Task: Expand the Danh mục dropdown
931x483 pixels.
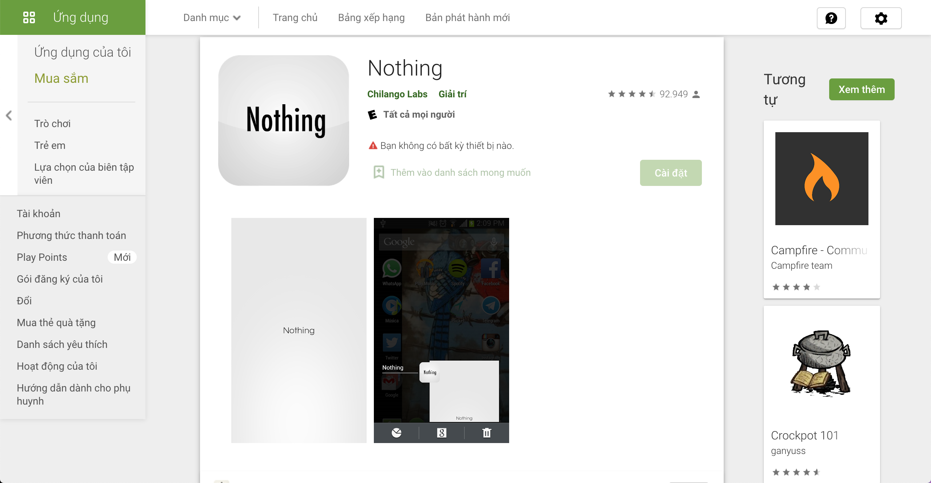Action: pos(212,17)
